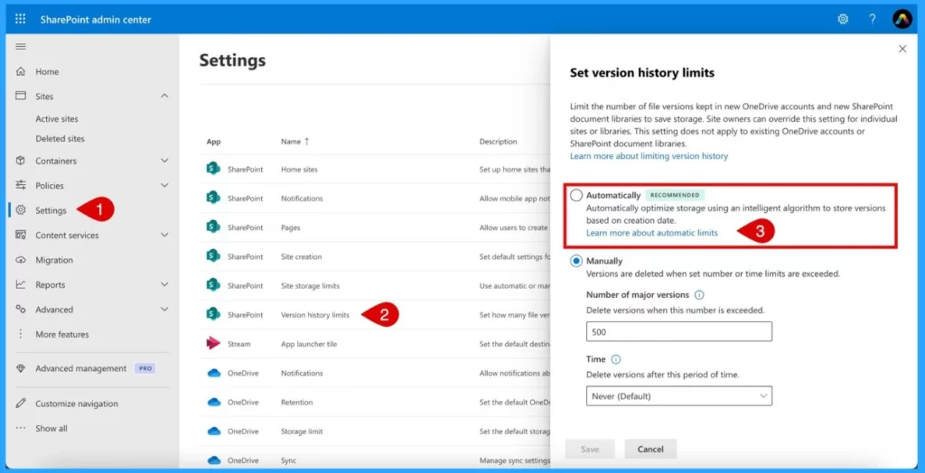Click the Sites icon in the sidebar
925x473 pixels.
click(x=21, y=96)
